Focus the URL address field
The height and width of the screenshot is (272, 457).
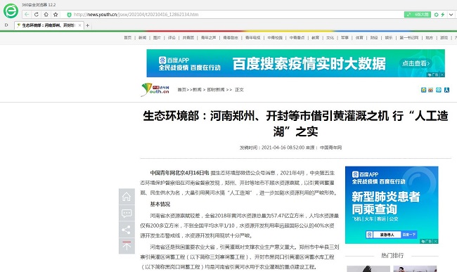click(233, 15)
